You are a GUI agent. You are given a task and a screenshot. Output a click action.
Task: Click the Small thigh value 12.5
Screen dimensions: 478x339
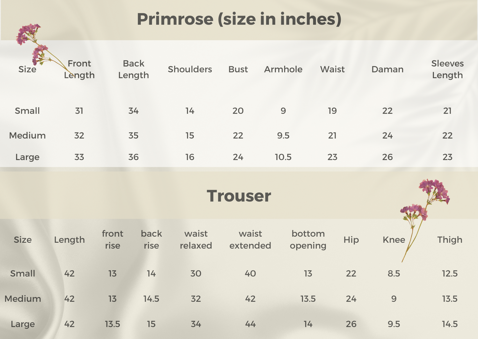pyautogui.click(x=449, y=273)
